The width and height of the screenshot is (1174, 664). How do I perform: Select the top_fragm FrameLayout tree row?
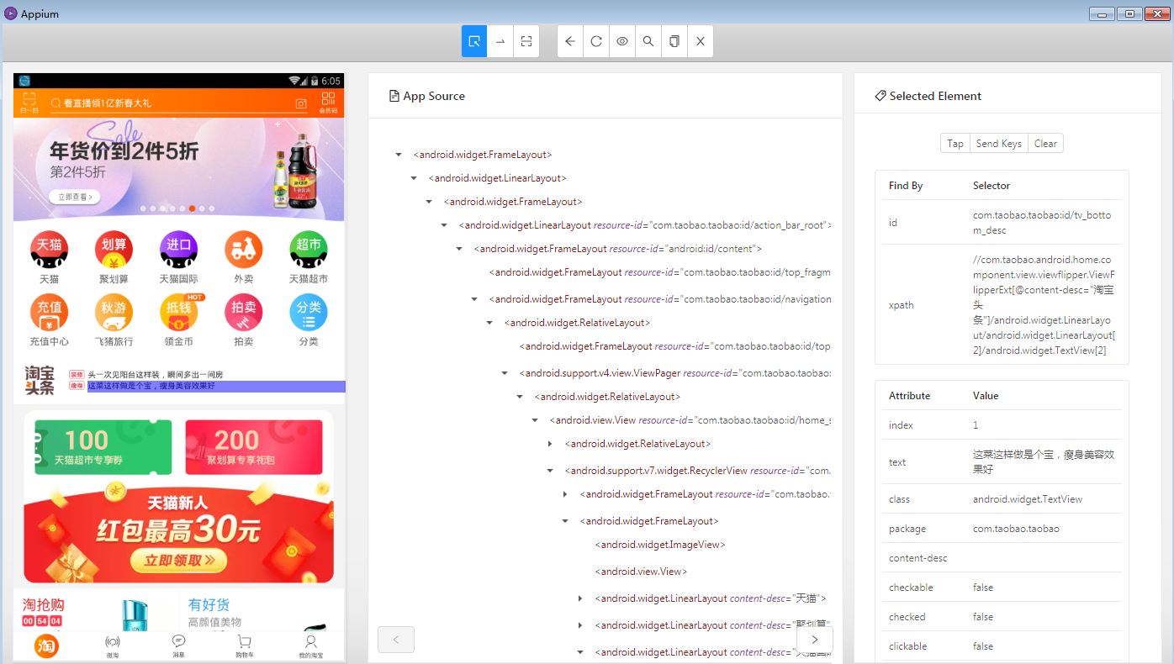(x=659, y=272)
